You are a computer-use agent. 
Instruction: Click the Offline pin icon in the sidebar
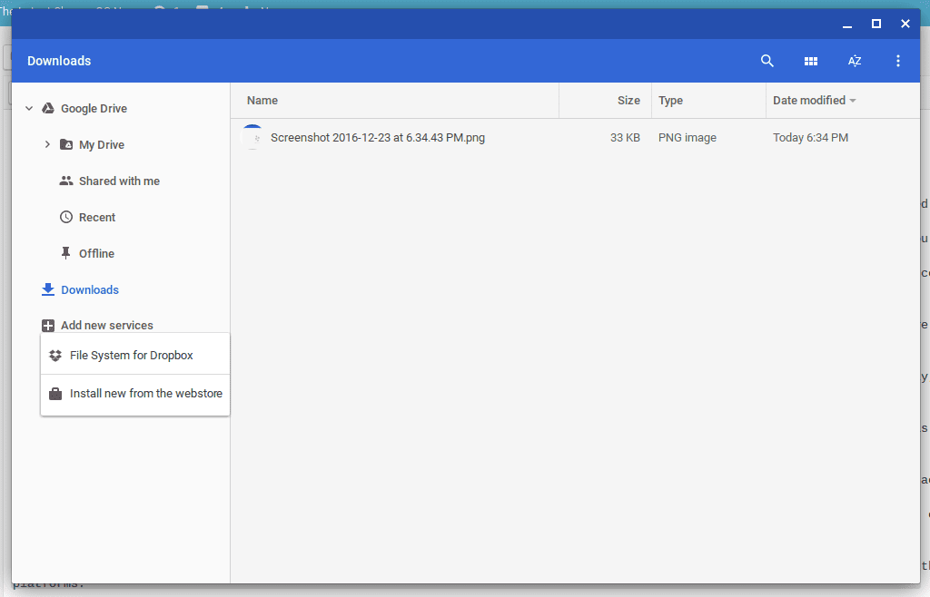point(65,252)
